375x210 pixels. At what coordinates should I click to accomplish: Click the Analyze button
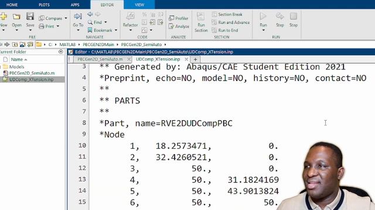(x=179, y=26)
